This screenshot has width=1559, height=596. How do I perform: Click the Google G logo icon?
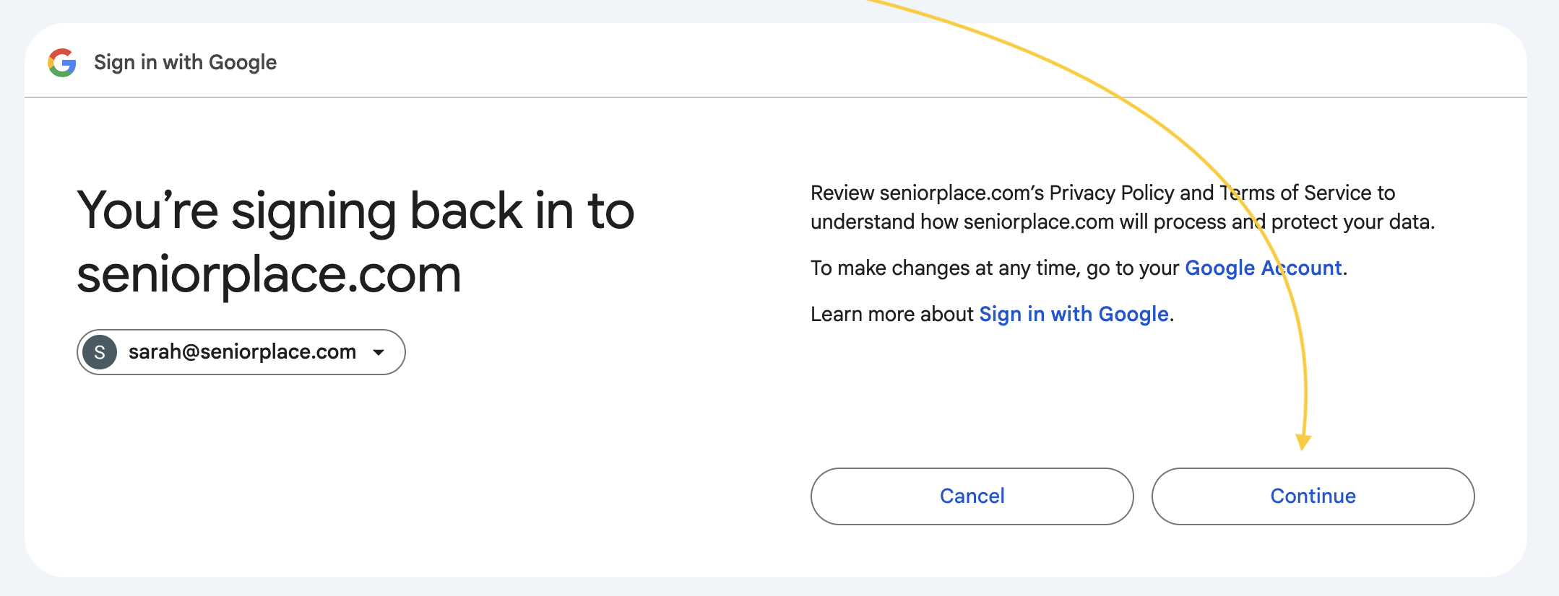click(x=62, y=63)
